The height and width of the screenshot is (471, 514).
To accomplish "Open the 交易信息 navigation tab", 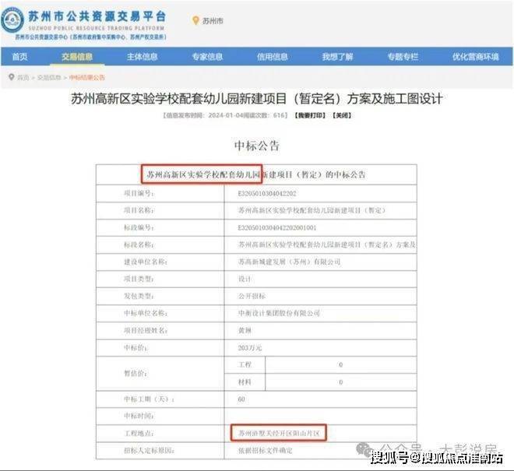I will click(x=77, y=57).
